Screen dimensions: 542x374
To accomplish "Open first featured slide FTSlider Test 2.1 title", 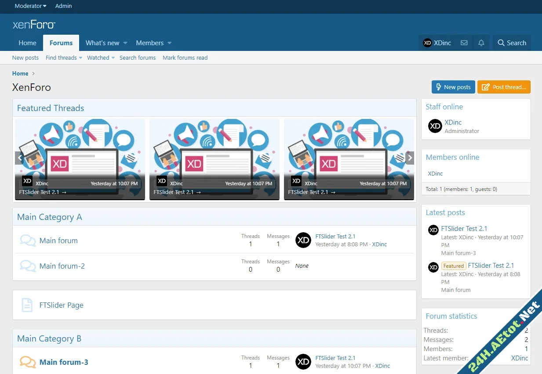I will click(x=43, y=192).
